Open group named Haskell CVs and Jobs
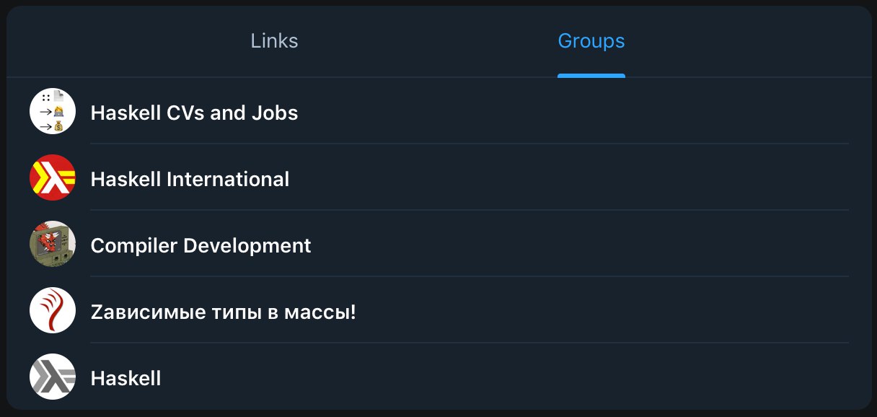 [194, 113]
